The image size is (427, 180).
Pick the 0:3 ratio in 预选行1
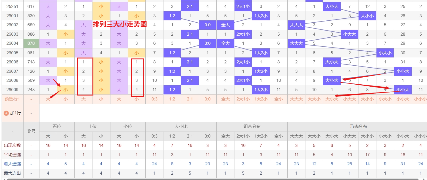point(154,99)
